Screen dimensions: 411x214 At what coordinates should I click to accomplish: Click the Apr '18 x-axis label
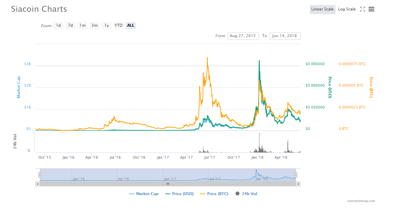[281, 157]
